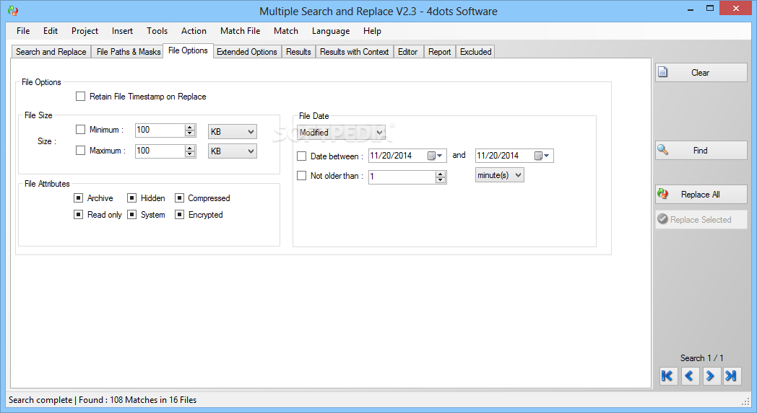Open the Results tab
This screenshot has height=413, width=757.
coord(298,52)
